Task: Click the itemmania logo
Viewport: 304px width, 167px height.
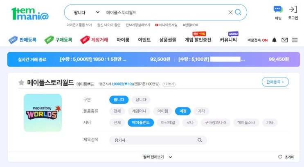Action: point(30,13)
